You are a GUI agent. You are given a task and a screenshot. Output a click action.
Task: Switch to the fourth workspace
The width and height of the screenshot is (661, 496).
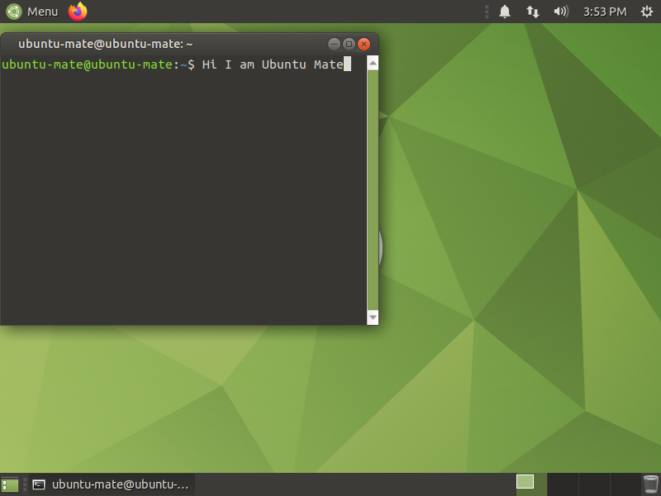coord(625,484)
